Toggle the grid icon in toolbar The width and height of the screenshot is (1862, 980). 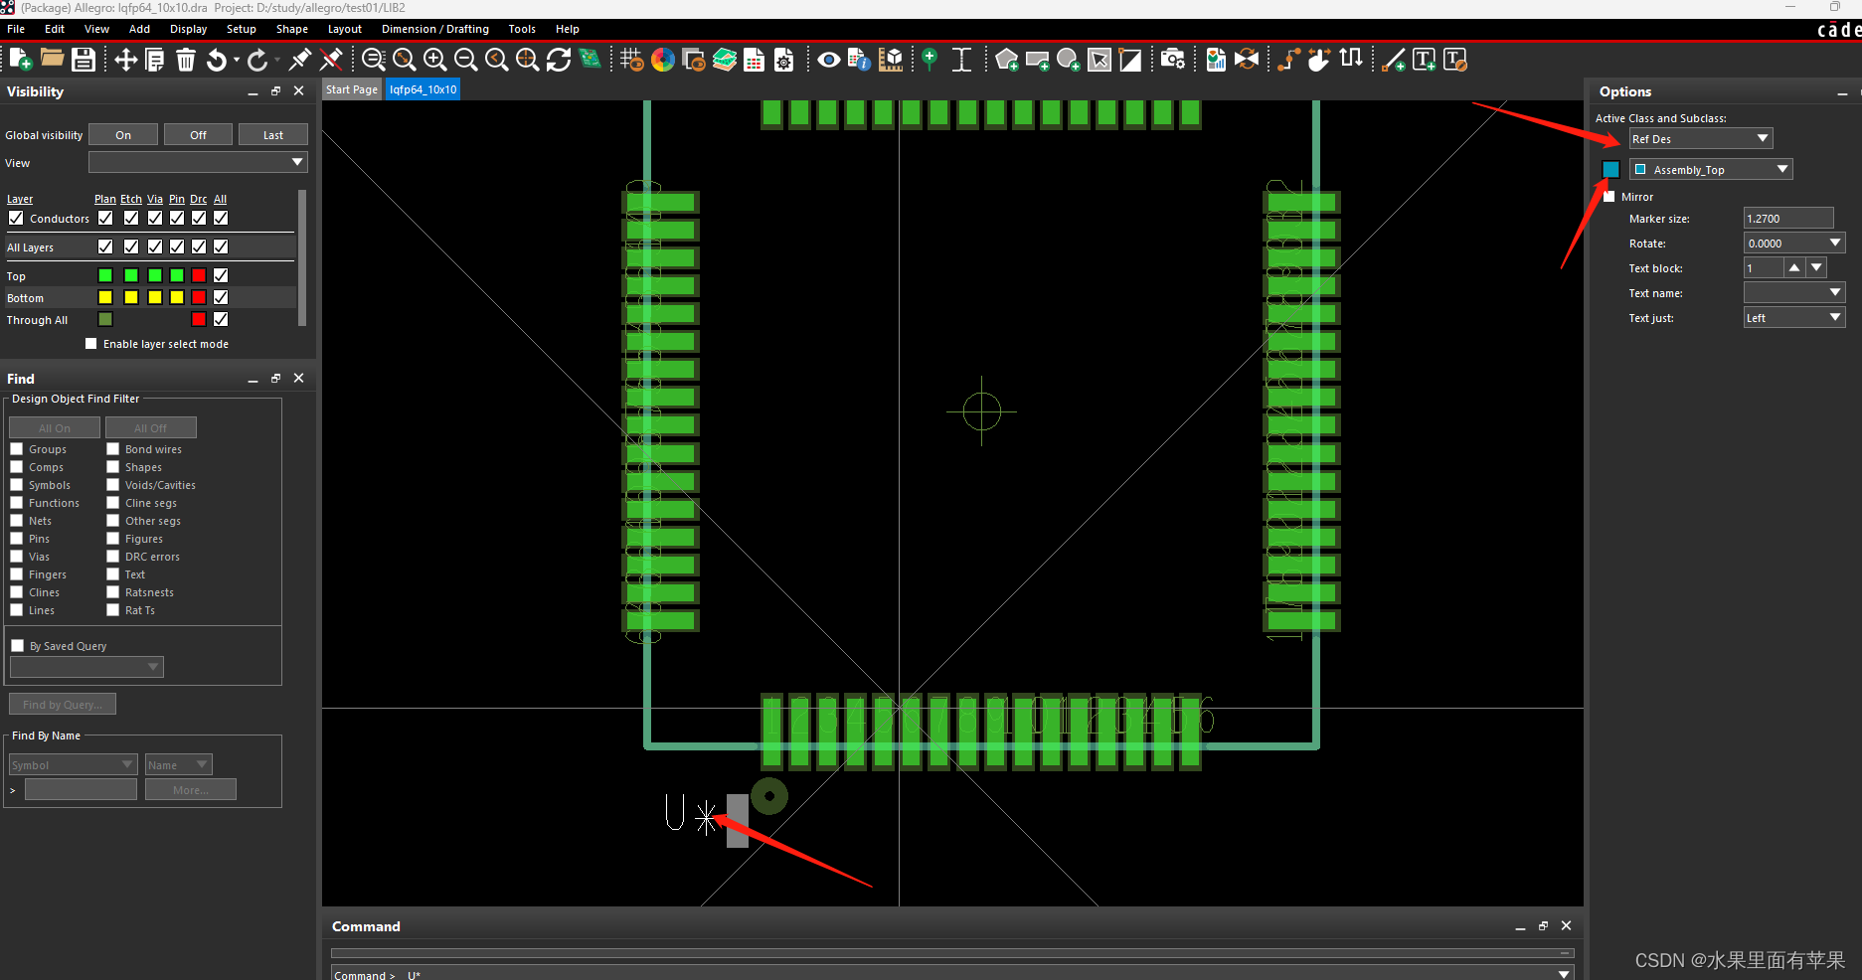point(631,60)
